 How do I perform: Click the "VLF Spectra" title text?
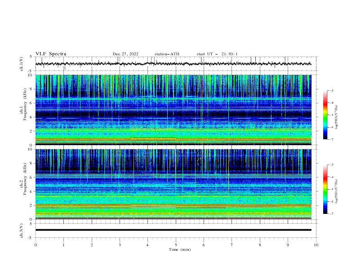51,54
